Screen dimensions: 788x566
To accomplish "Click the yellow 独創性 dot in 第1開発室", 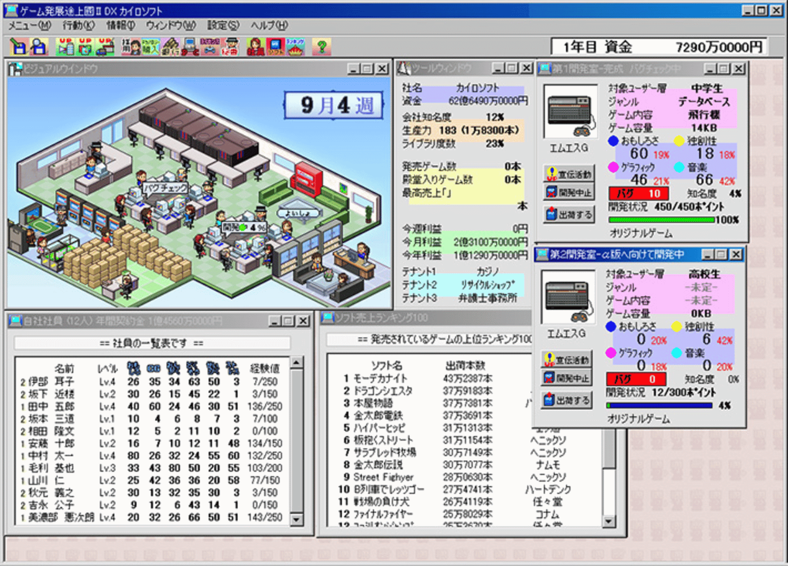I will point(679,141).
